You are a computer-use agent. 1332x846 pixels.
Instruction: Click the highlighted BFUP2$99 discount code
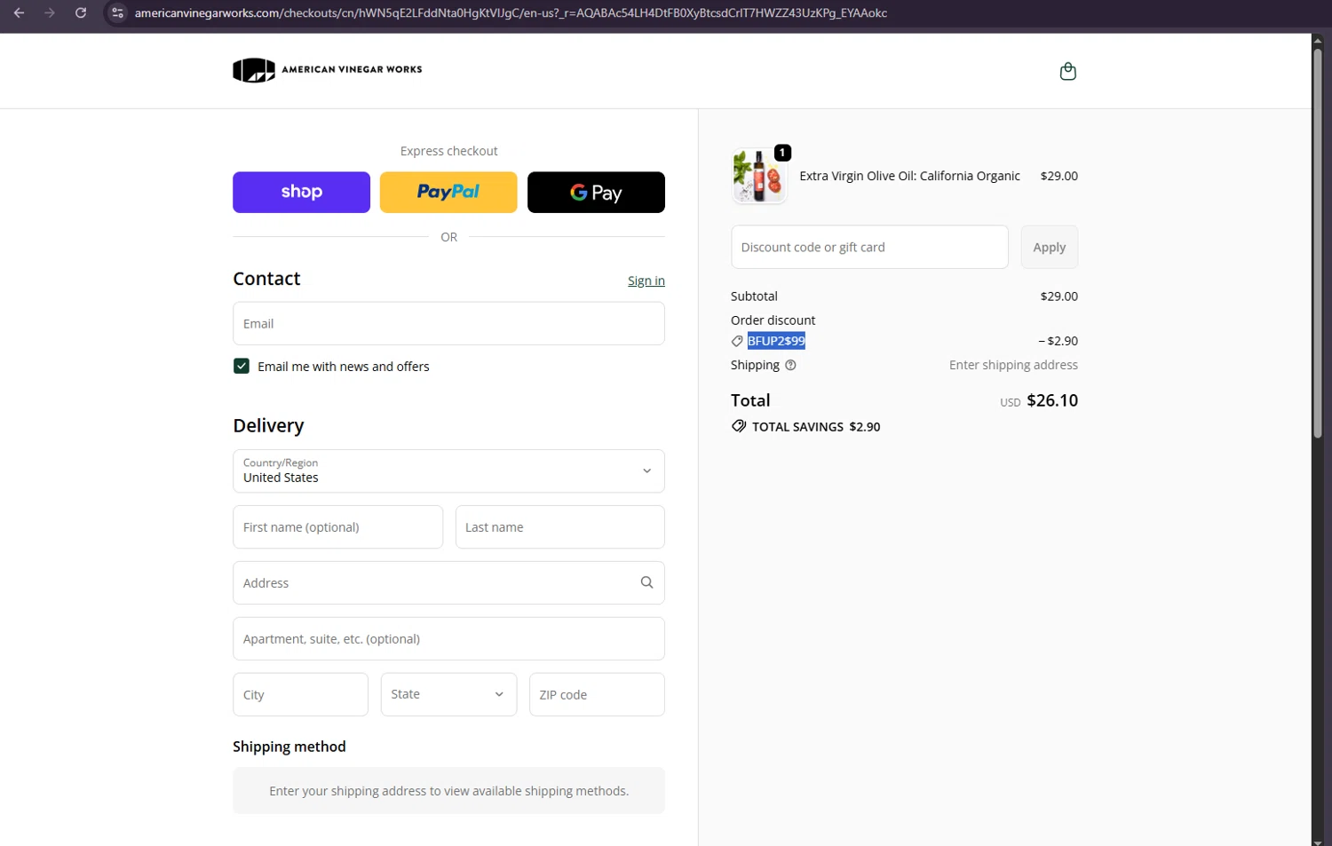[x=776, y=341]
